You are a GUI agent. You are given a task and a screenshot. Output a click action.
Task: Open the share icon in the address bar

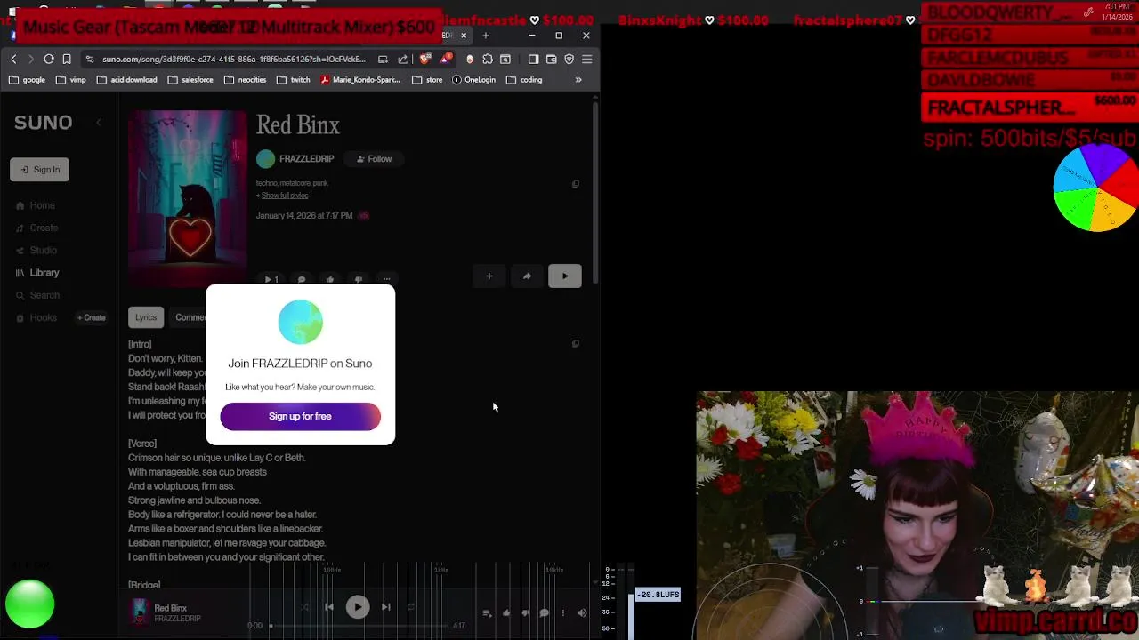pyautogui.click(x=403, y=59)
